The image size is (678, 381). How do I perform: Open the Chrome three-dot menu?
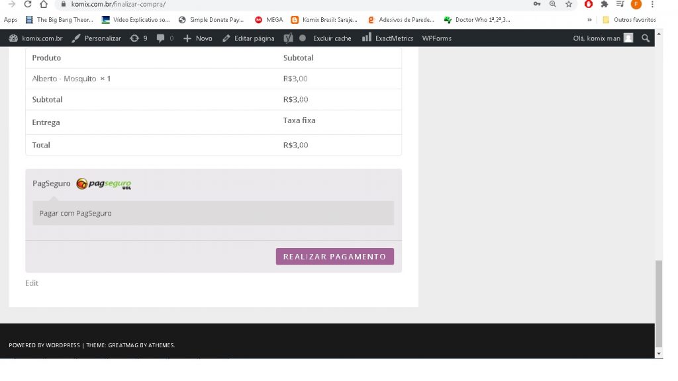point(652,4)
